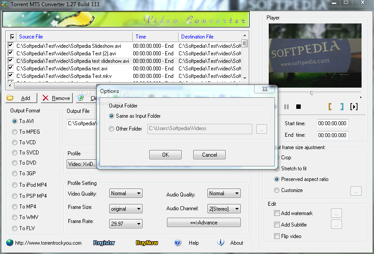Click the ==>Advance button
The height and width of the screenshot is (254, 374).
204,223
